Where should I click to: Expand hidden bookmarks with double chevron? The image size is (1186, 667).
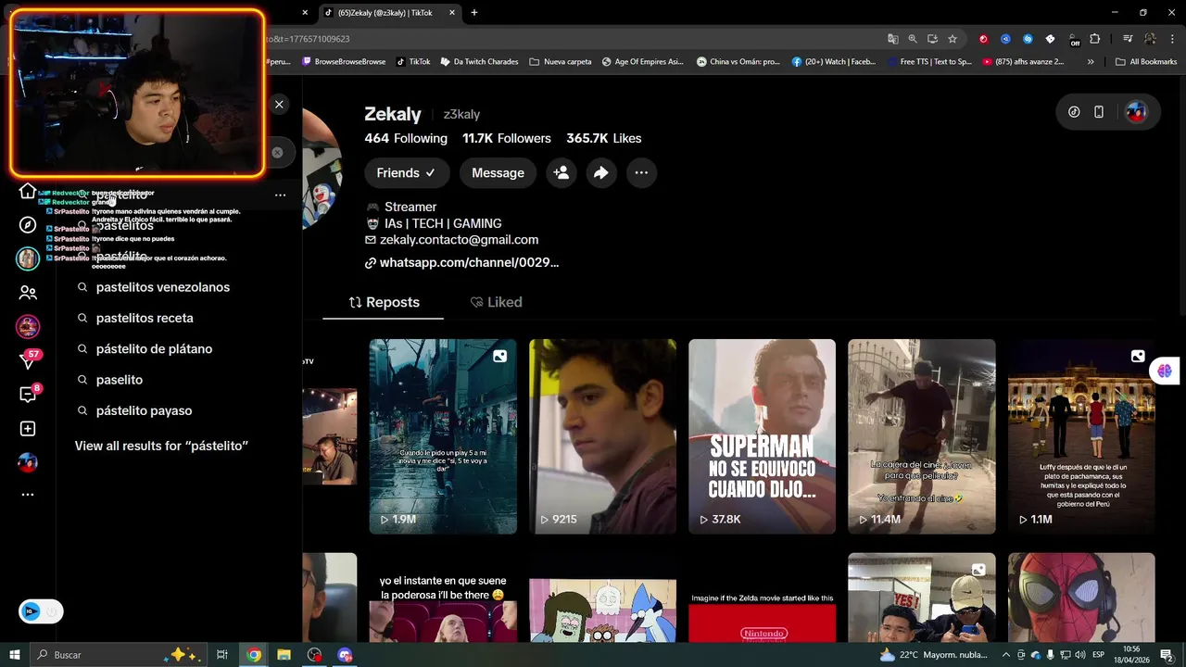click(x=1091, y=62)
